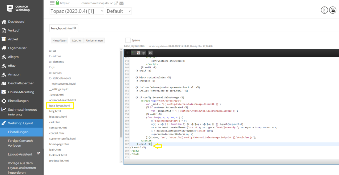The width and height of the screenshot is (339, 175).
Task: Click the Hinzufügen button
Action: point(60,41)
